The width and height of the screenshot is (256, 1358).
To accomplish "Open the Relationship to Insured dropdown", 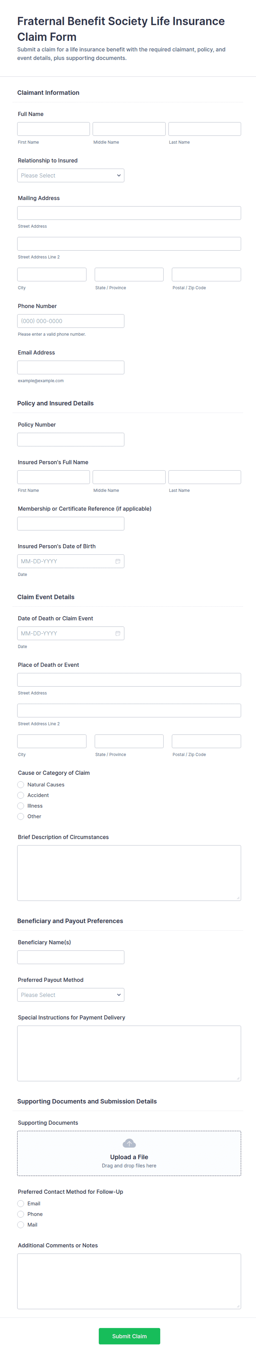I will [70, 176].
